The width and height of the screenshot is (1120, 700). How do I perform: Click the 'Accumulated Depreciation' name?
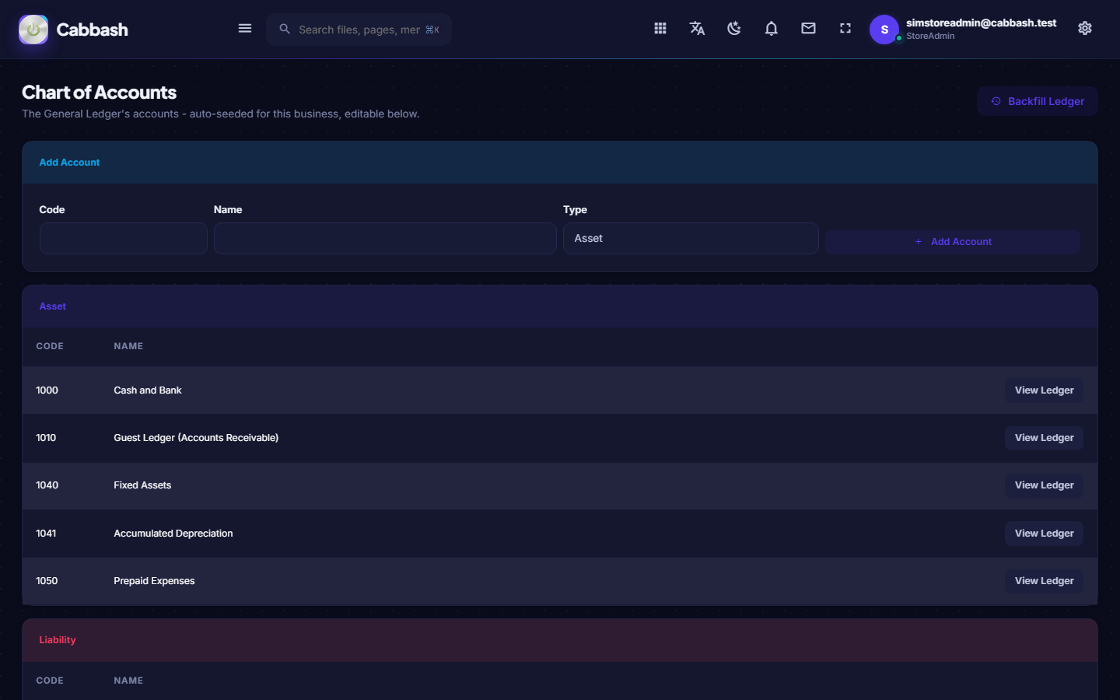click(173, 534)
